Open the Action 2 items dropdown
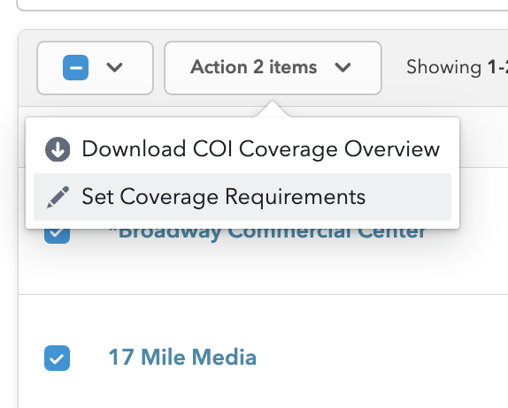The image size is (508, 408). coord(273,68)
